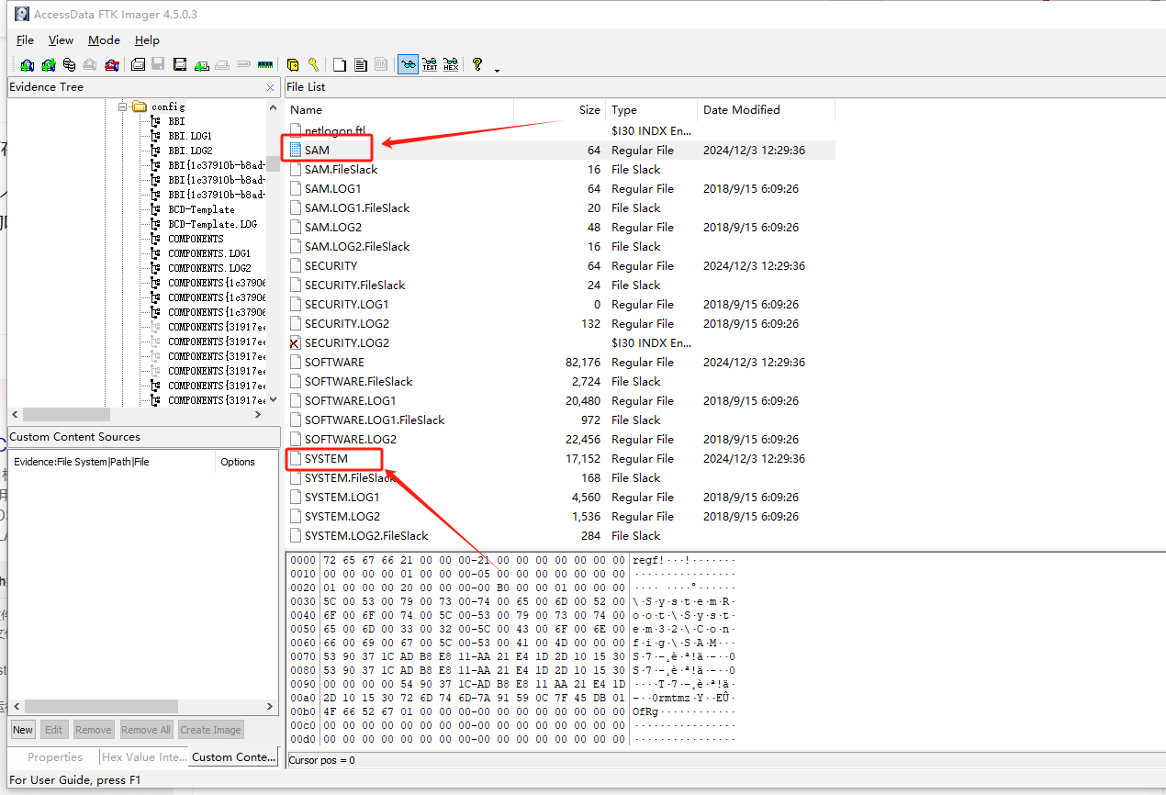Select the SECURITY.LOG1 file row
The image size is (1166, 795).
pos(560,304)
